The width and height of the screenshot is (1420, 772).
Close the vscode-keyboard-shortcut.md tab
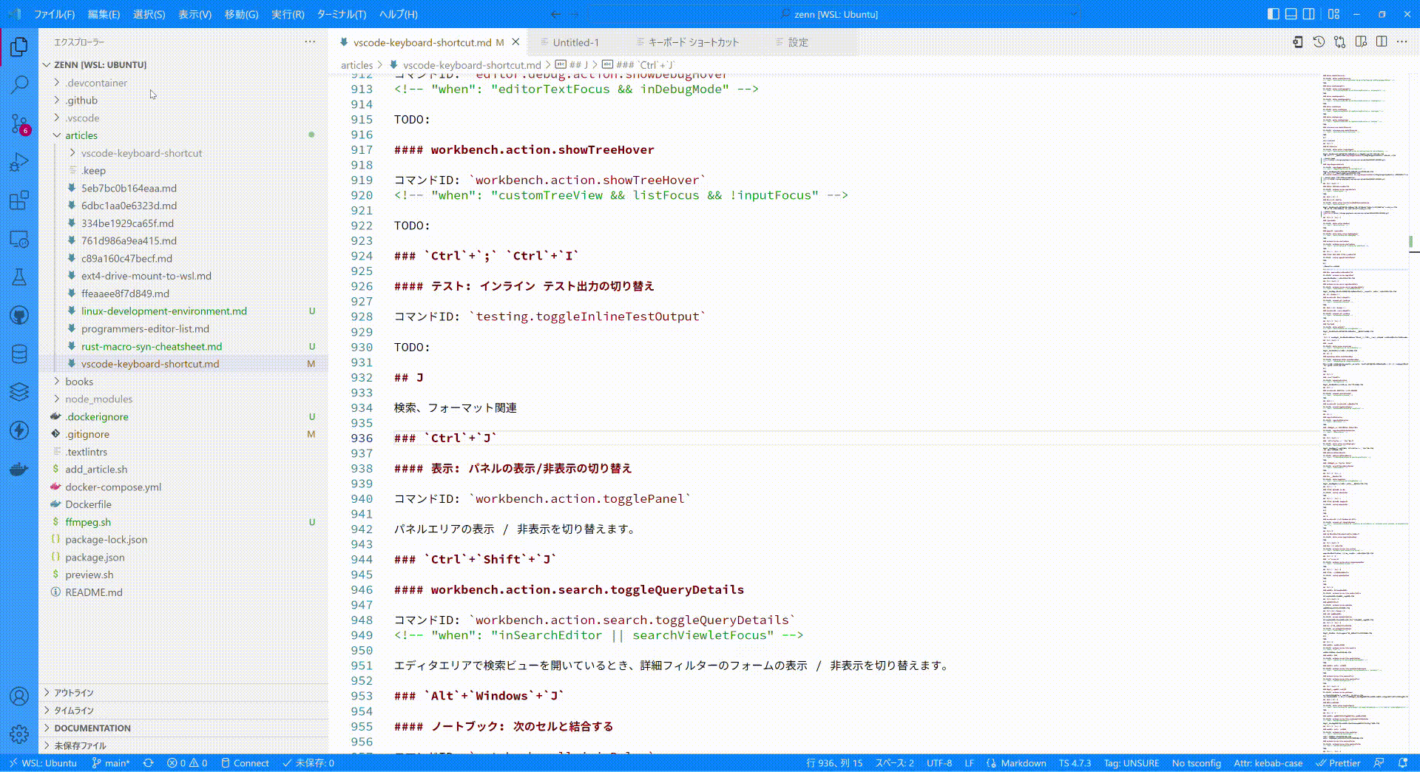[x=516, y=42]
